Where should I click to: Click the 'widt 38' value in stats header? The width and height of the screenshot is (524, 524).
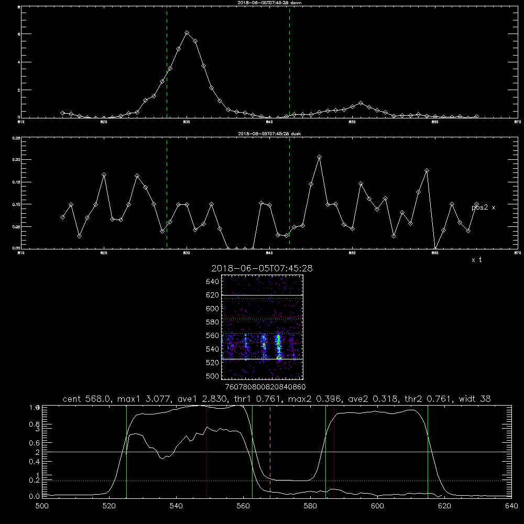(475, 399)
